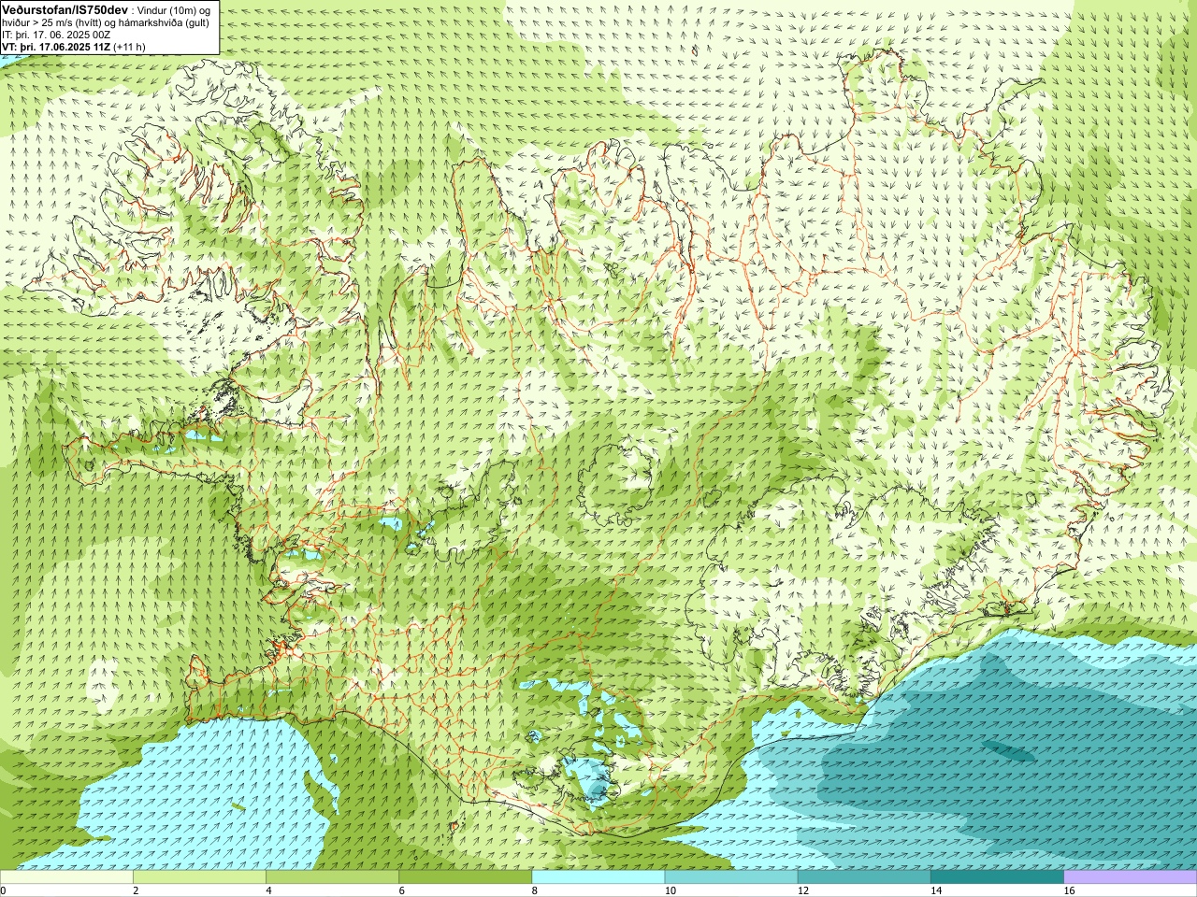Screen dimensions: 1197x897
Task: Click the "10" label on the color scale
Action: 670,890
